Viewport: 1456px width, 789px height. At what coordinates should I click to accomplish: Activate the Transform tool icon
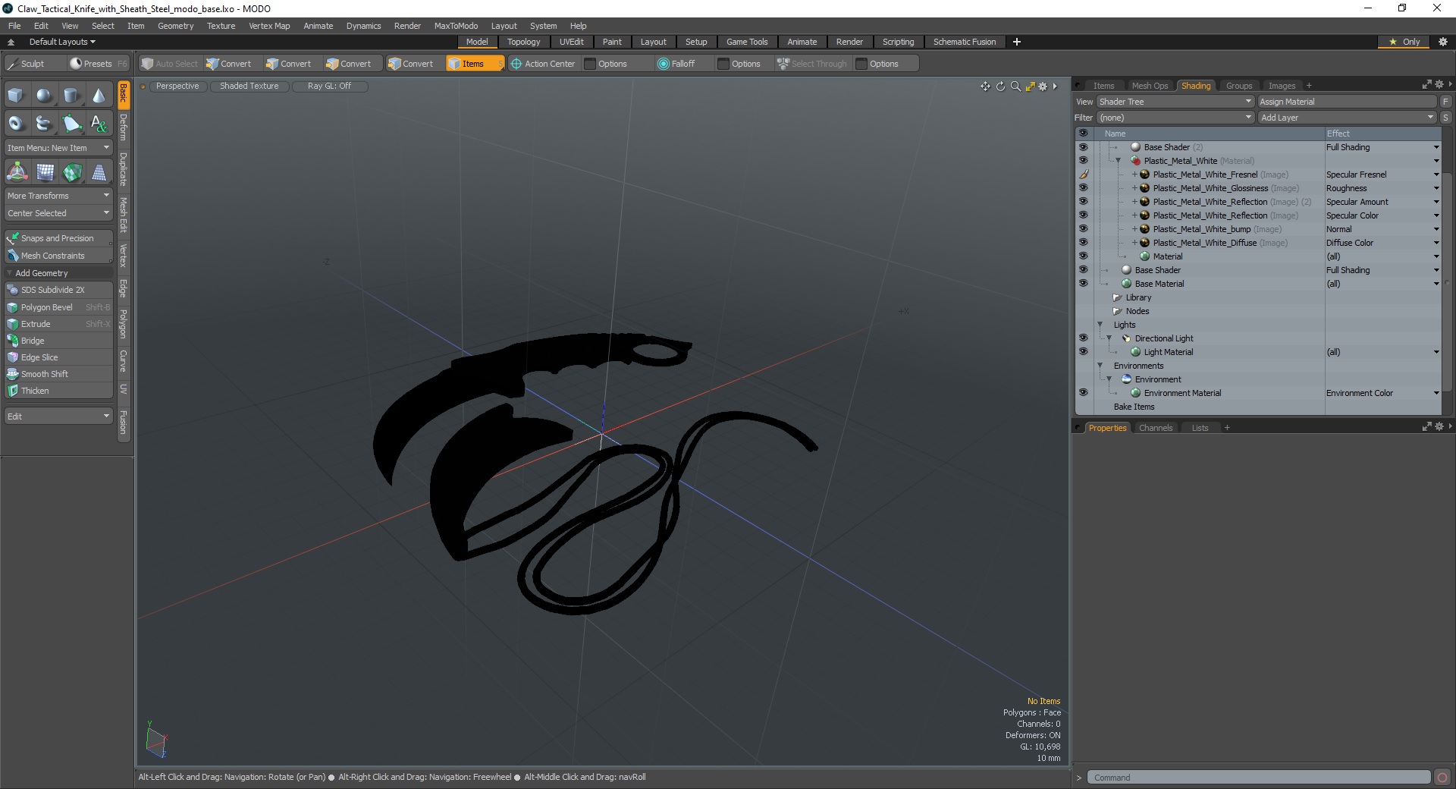point(17,173)
